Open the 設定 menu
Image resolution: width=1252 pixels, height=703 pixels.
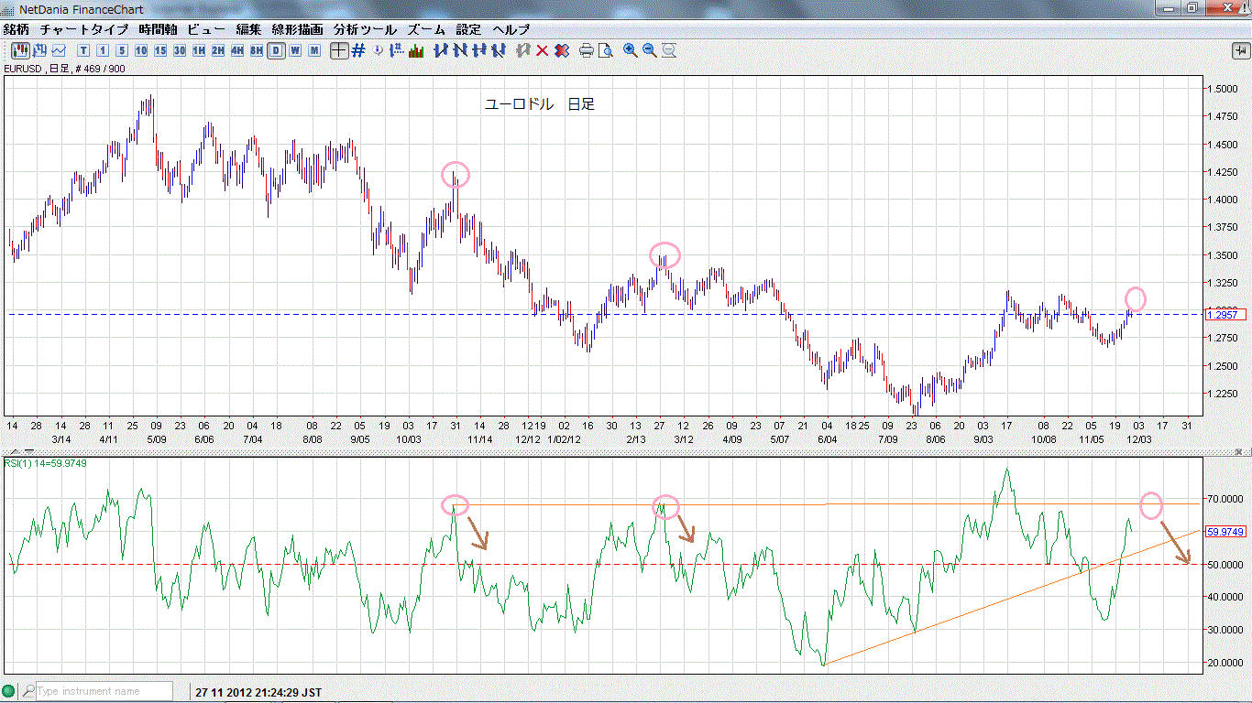tap(469, 29)
